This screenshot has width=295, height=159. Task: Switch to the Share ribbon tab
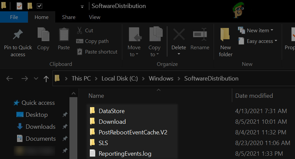point(69,17)
